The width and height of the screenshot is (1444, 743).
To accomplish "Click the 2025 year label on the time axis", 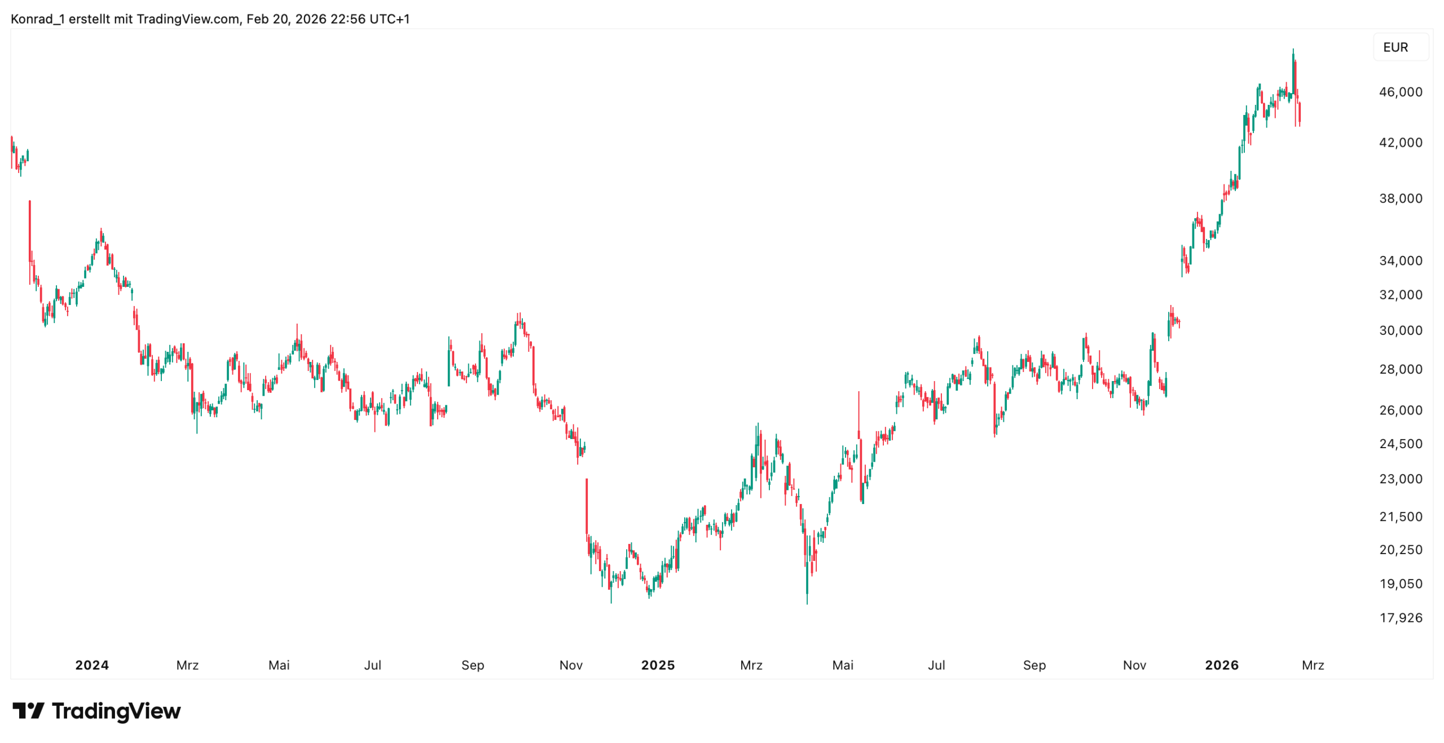I will click(x=658, y=665).
